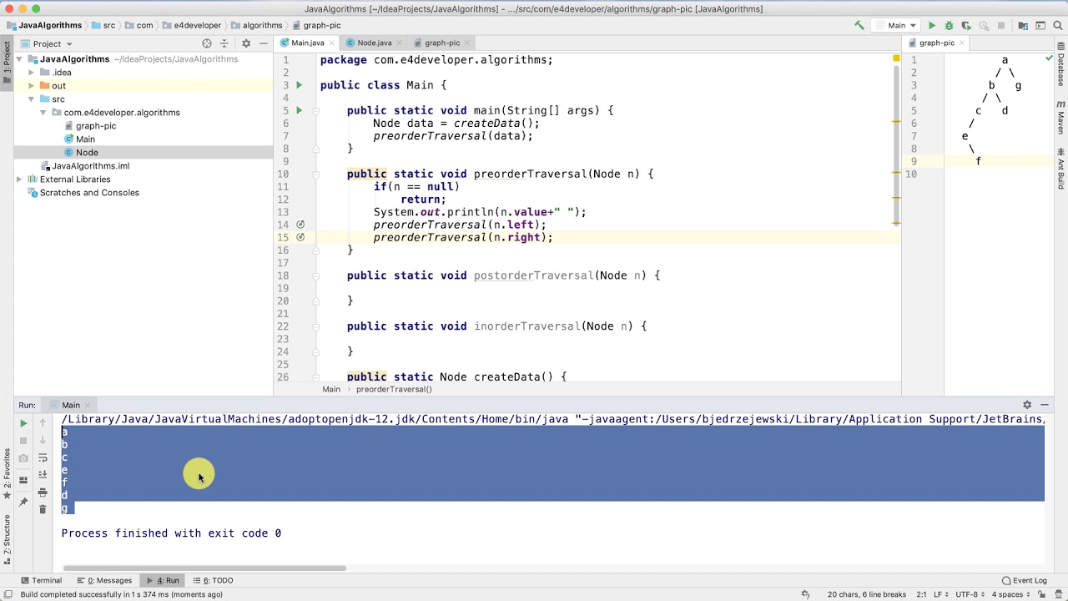Viewport: 1068px width, 601px height.
Task: Start debugging with the green bug icon
Action: coord(949,26)
